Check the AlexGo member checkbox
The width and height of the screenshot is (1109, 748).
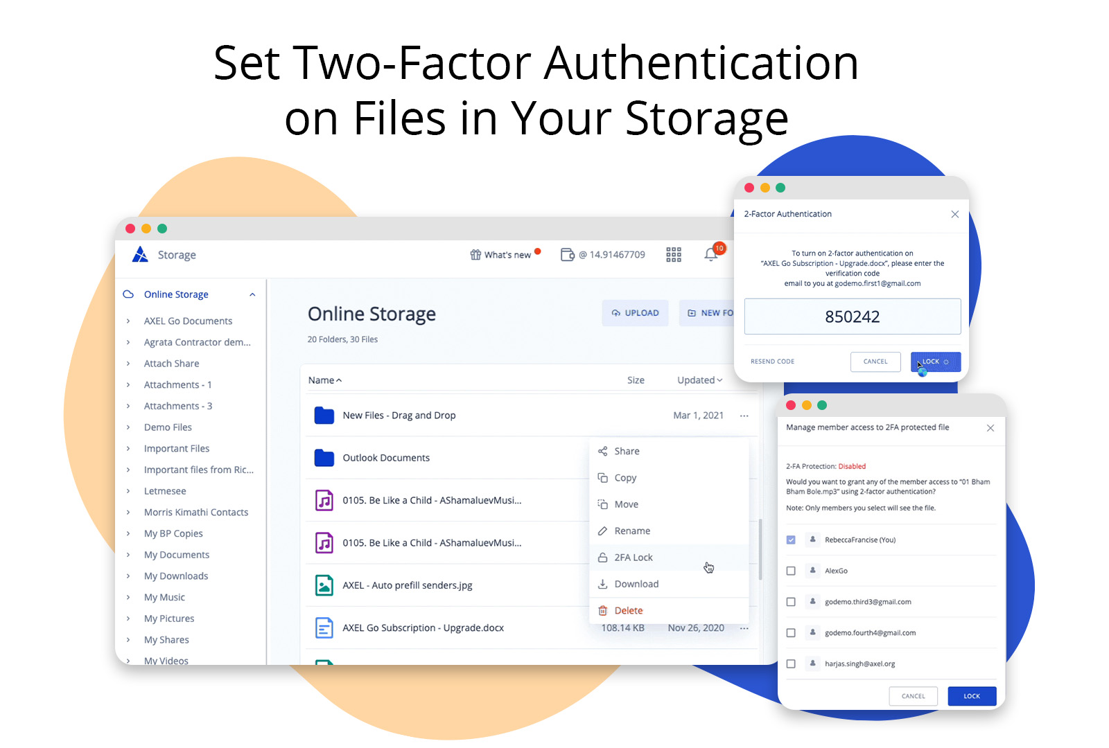coord(791,571)
